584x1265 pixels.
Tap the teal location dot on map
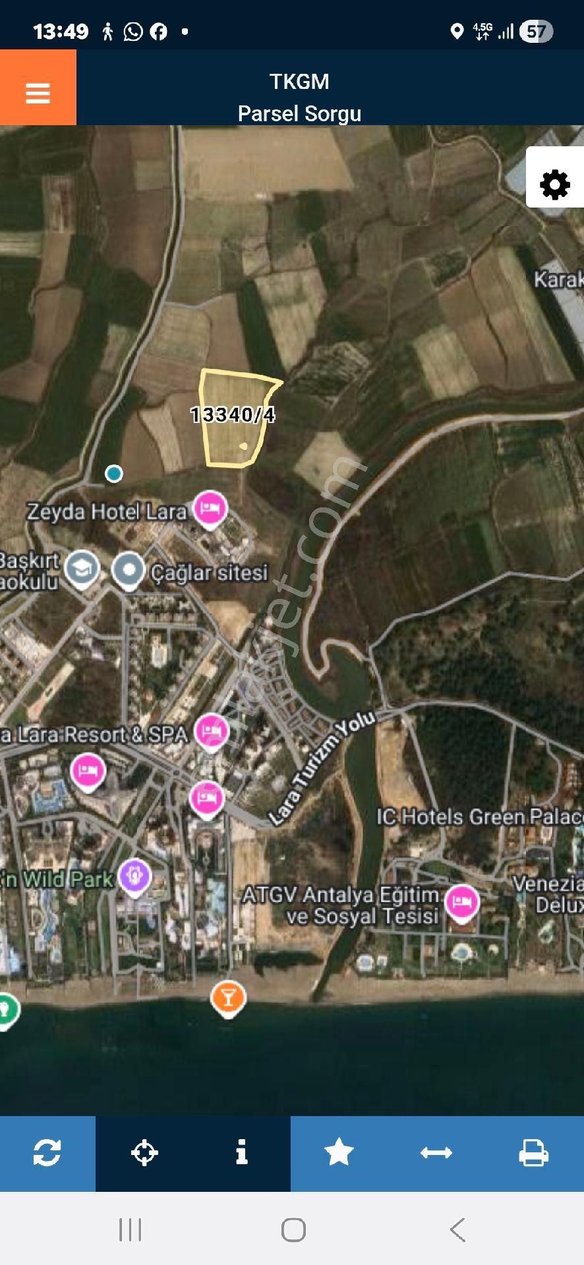click(114, 473)
